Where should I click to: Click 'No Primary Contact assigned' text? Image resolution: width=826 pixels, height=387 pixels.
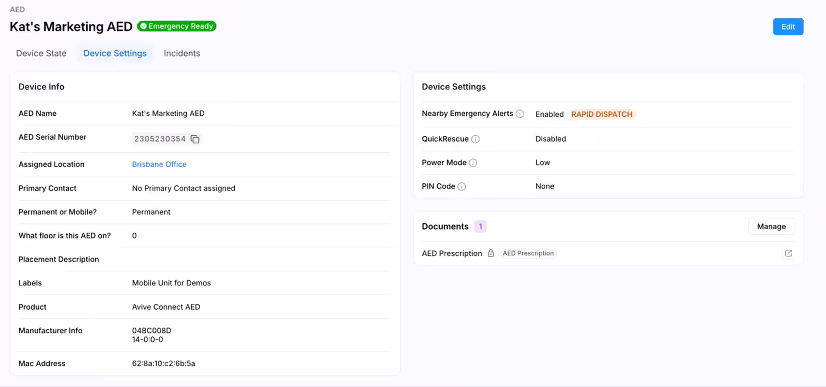183,188
